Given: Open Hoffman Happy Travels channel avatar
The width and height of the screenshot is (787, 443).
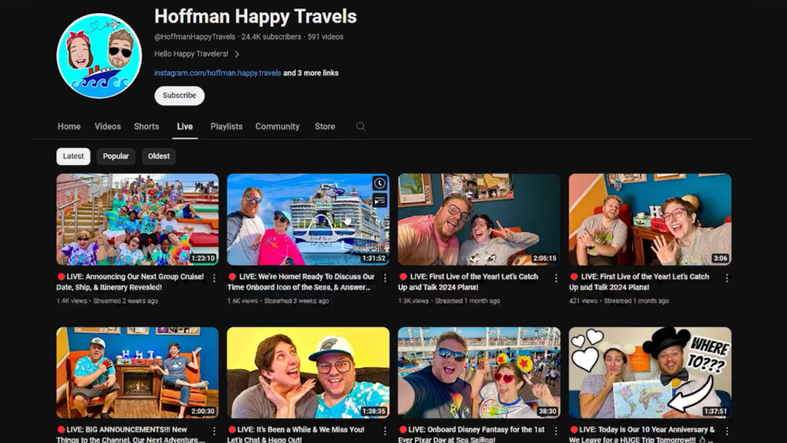Looking at the screenshot, I should pyautogui.click(x=99, y=56).
